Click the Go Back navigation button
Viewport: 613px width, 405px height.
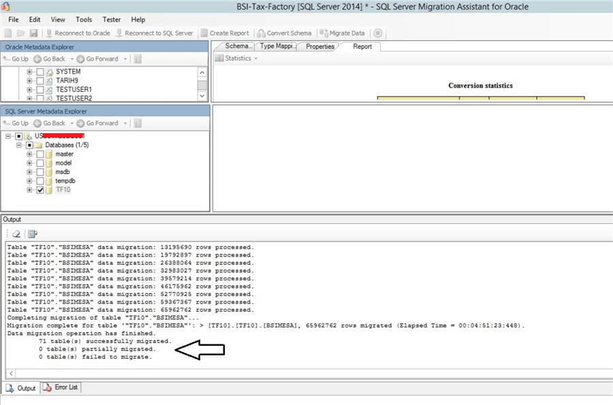click(51, 59)
